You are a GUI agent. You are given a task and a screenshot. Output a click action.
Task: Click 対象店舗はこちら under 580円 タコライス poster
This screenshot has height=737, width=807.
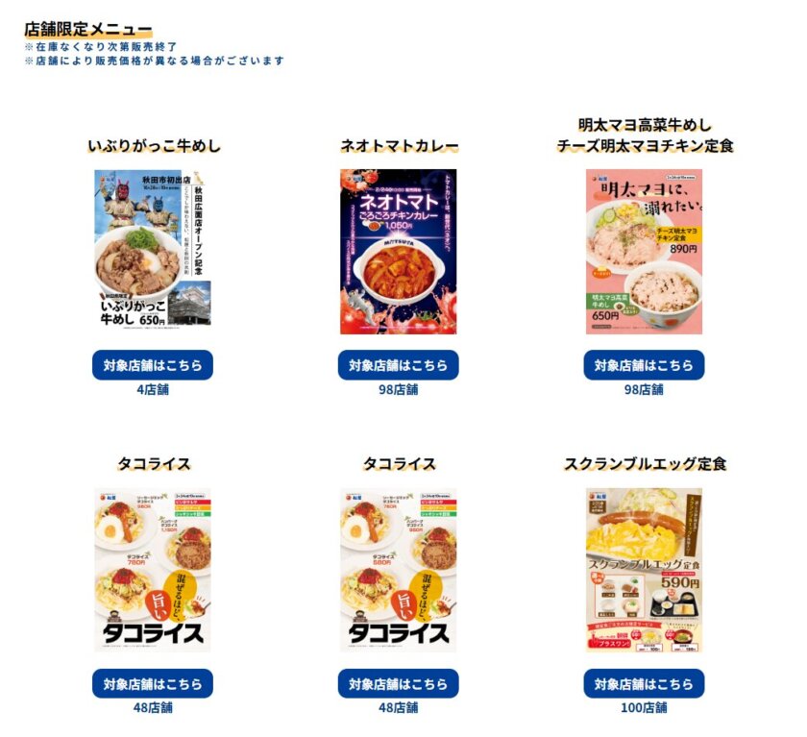click(398, 683)
